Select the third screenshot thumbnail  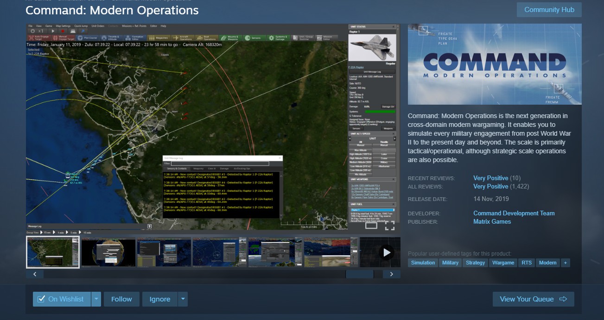pyautogui.click(x=164, y=252)
